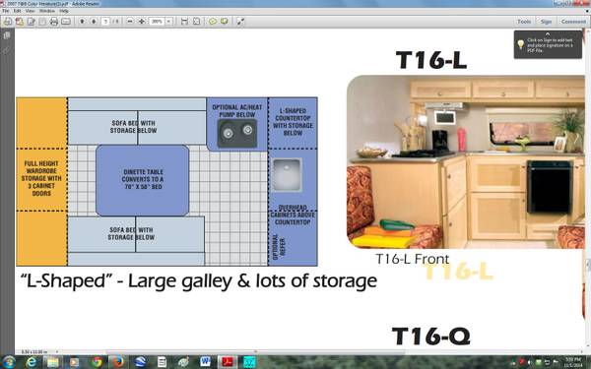The image size is (591, 369).
Task: Open the Comment pane
Action: [x=573, y=22]
